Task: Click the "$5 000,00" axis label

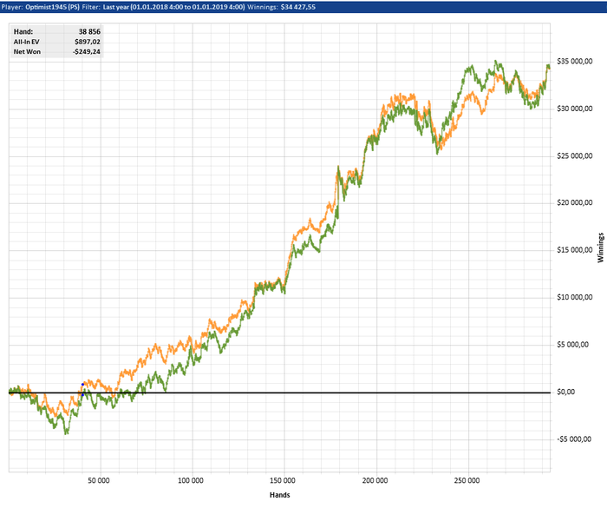Action: [x=573, y=345]
